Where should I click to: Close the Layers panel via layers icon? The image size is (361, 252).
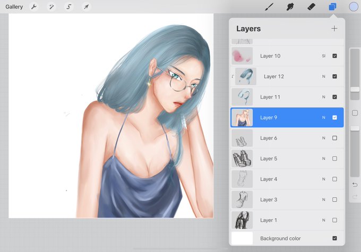[332, 7]
